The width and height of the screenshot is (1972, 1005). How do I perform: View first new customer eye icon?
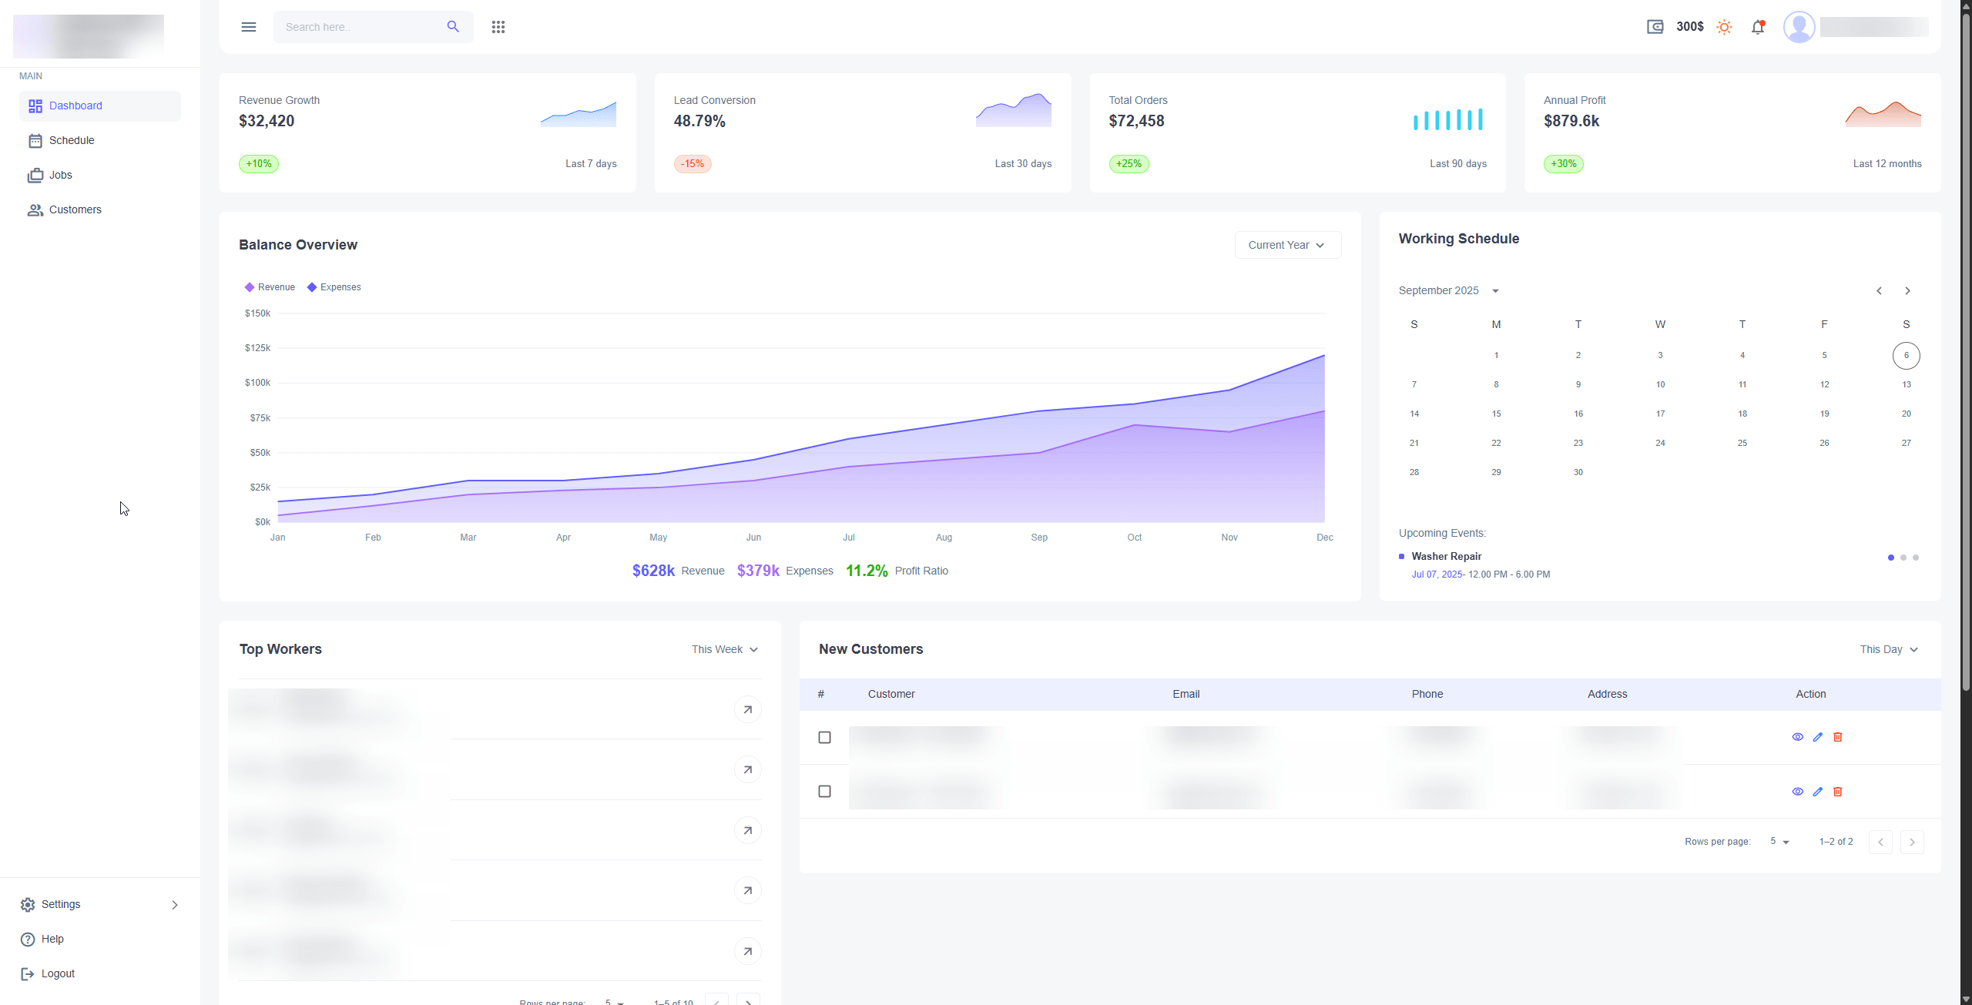[x=1798, y=737]
